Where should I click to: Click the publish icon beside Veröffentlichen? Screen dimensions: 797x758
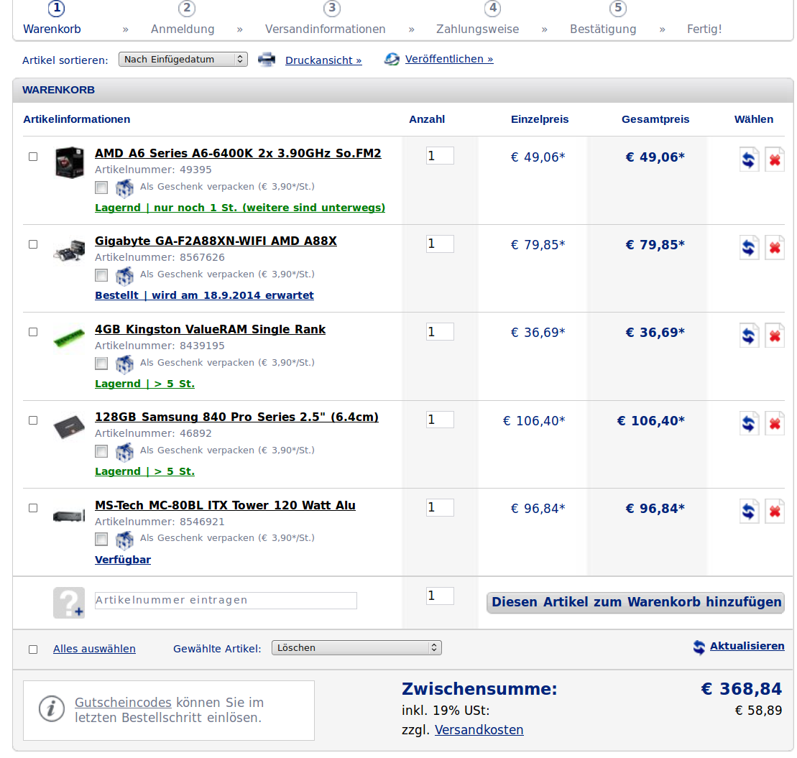392,60
